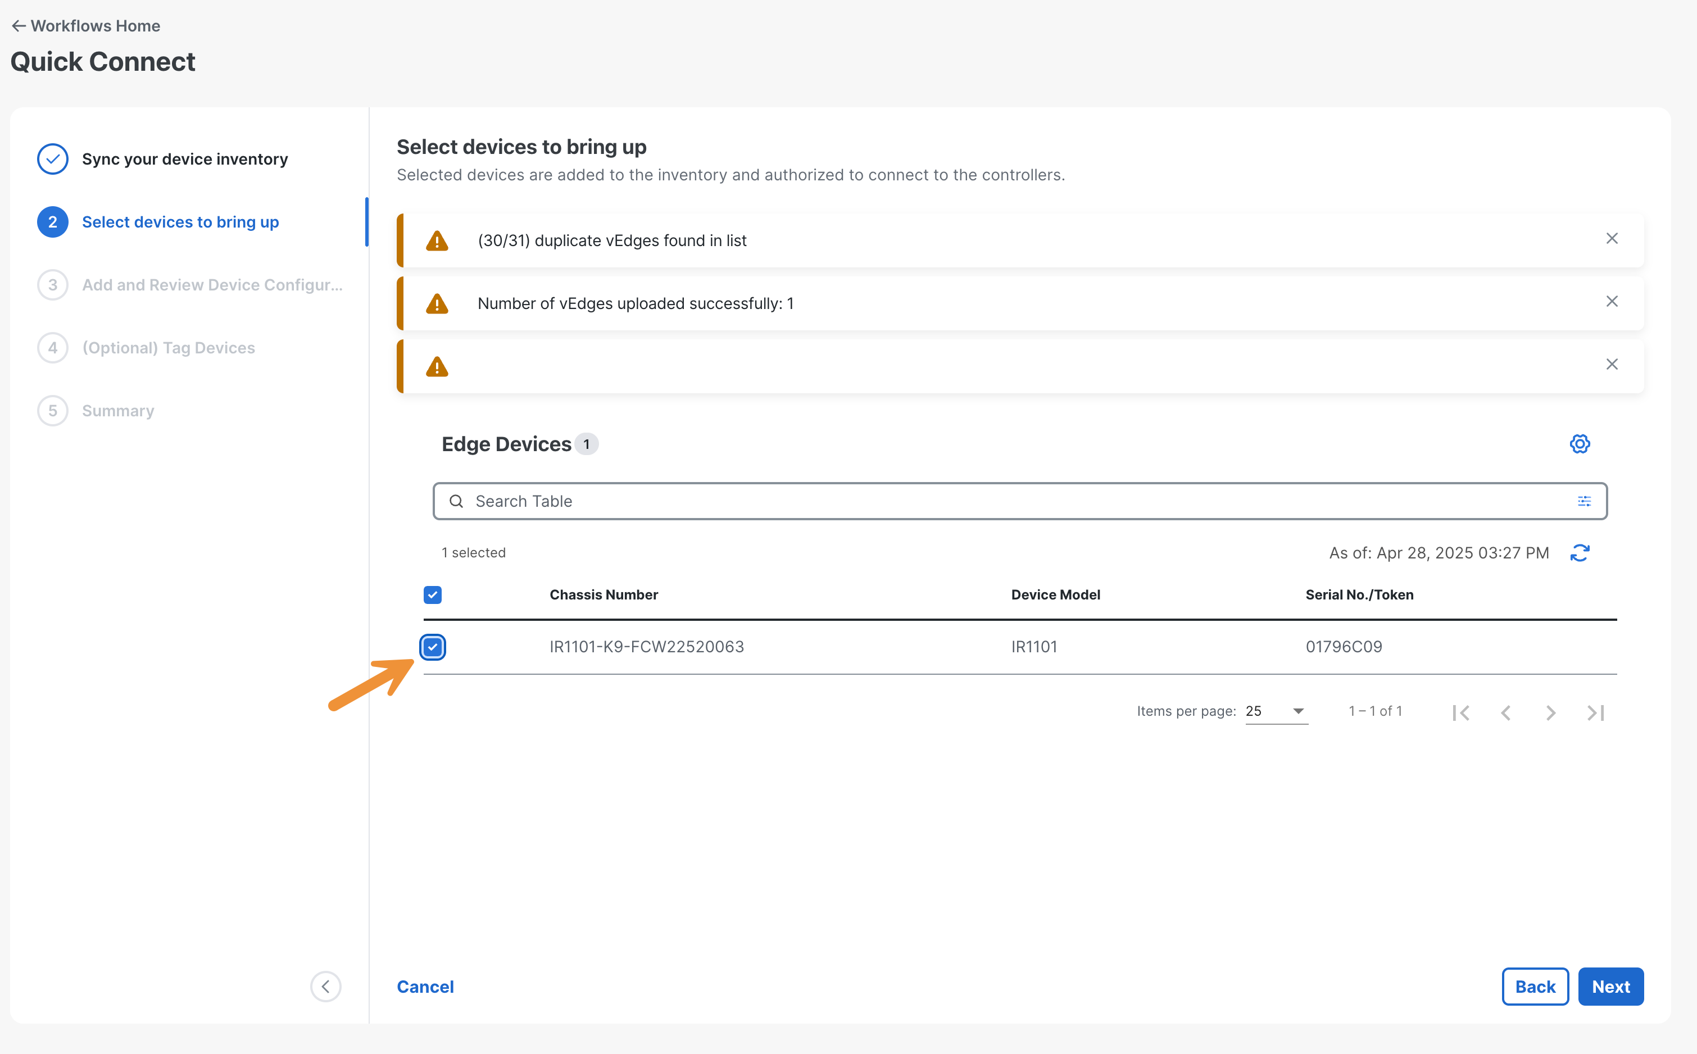Click serial token 01796C09
Screen dimensions: 1697x1054
pyautogui.click(x=1344, y=647)
